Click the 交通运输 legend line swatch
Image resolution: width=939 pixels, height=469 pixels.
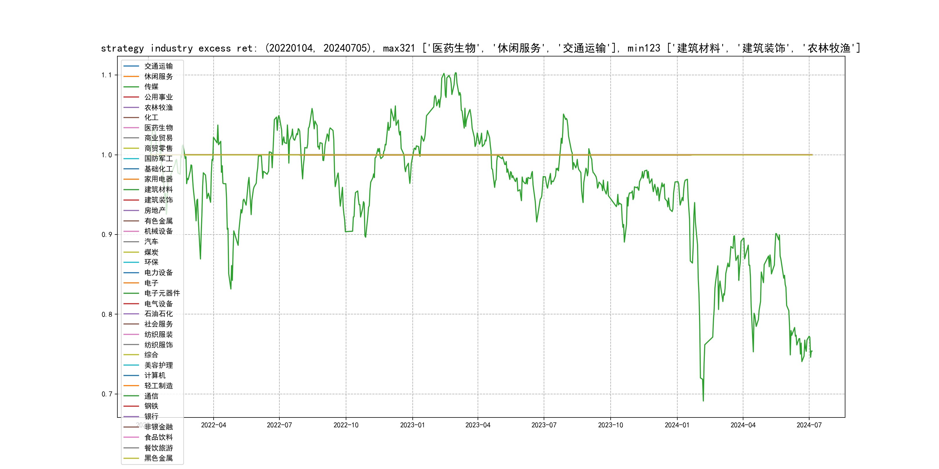(131, 66)
